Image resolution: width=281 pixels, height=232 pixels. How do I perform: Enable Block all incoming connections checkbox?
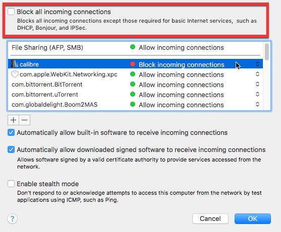pos(11,12)
